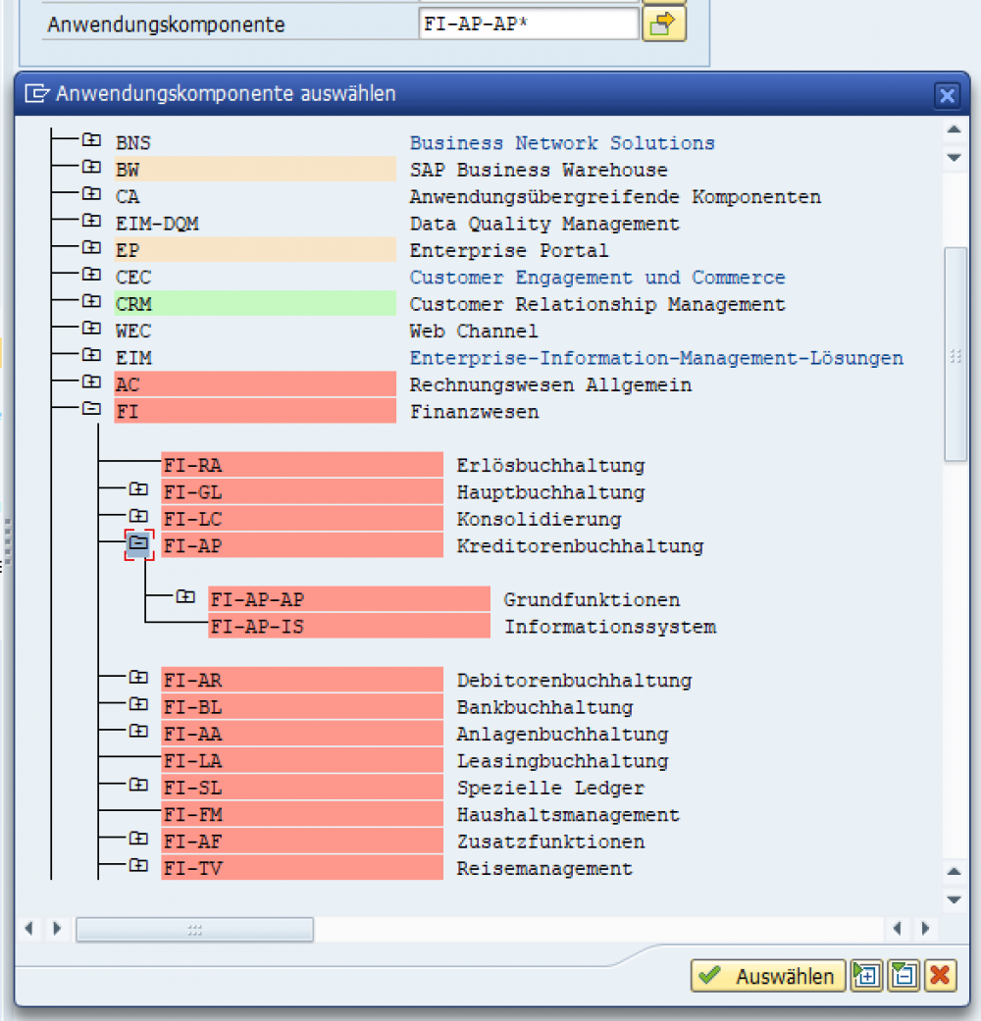
Task: Expand the BNS tree node
Action: pyautogui.click(x=90, y=140)
